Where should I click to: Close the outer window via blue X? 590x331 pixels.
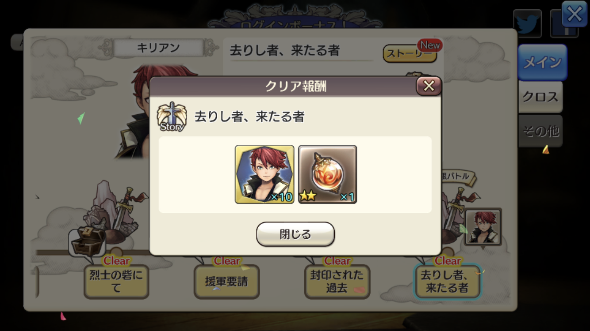[575, 14]
